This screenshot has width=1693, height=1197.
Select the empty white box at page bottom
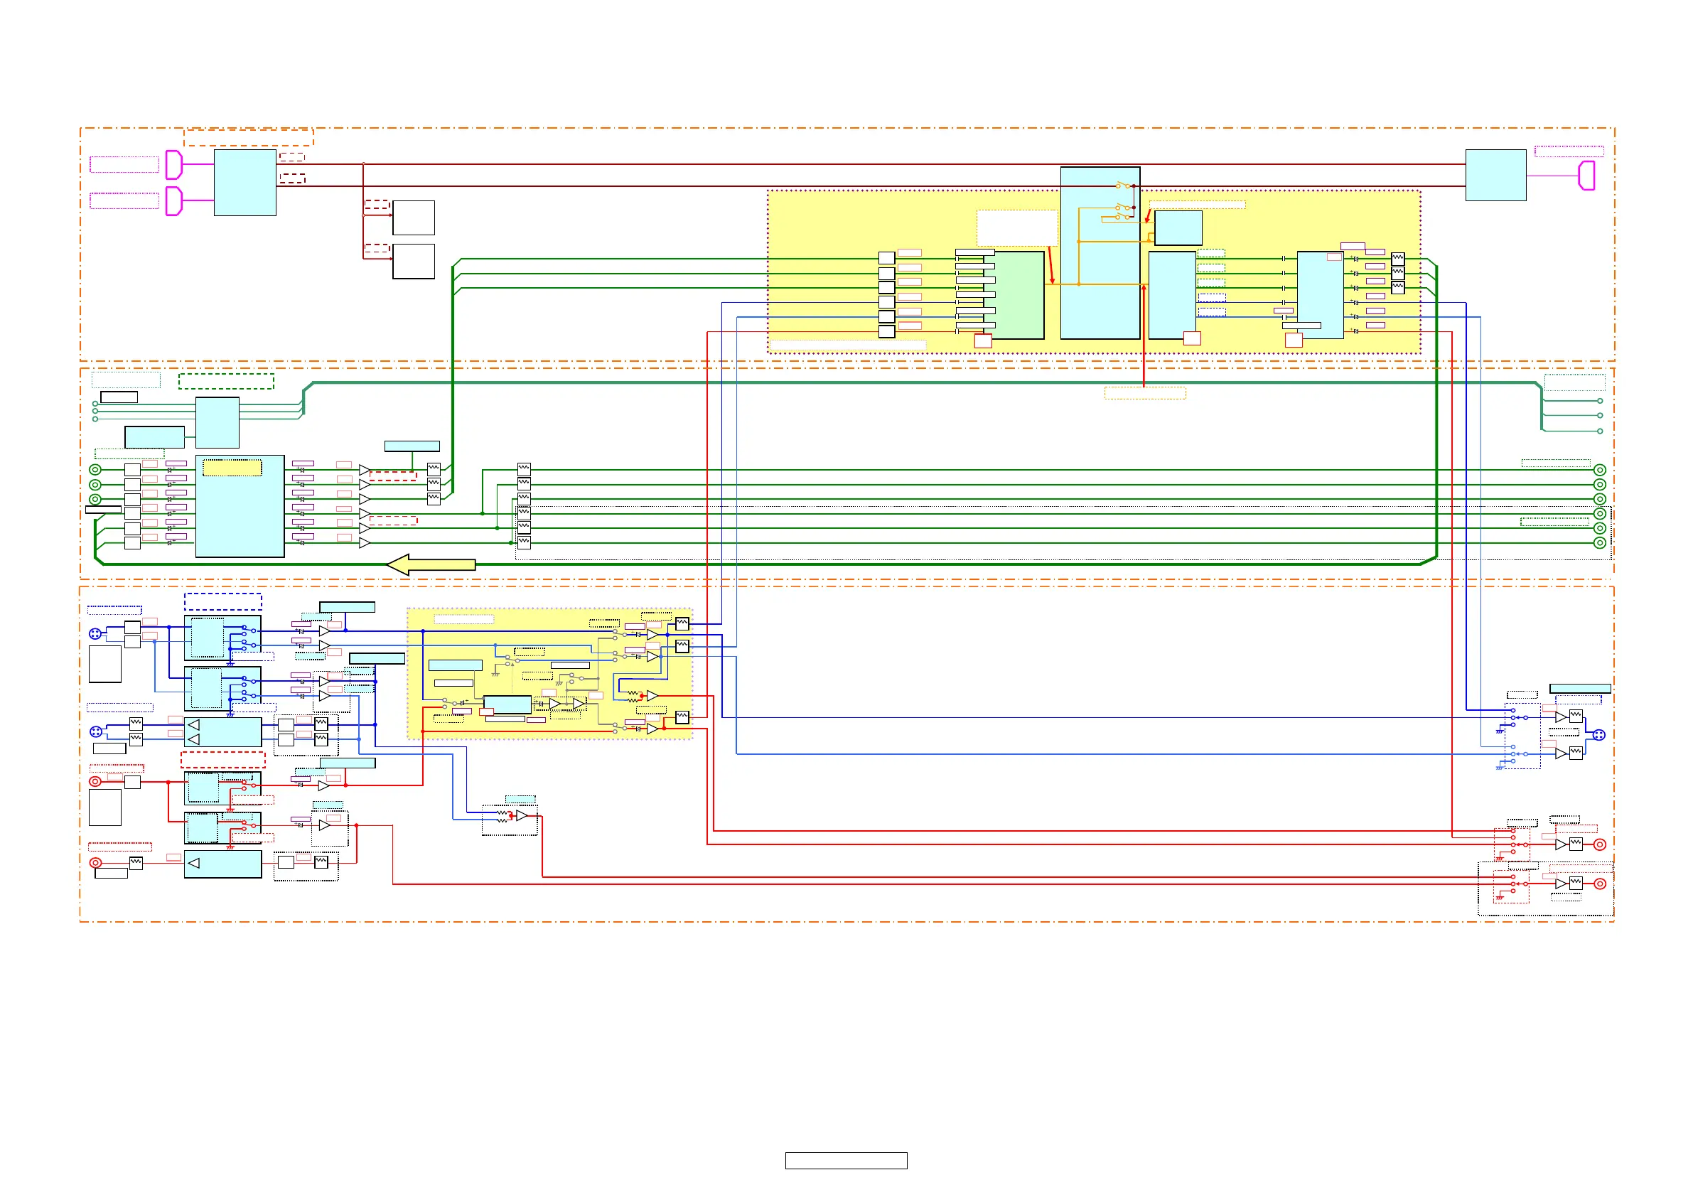(846, 1160)
